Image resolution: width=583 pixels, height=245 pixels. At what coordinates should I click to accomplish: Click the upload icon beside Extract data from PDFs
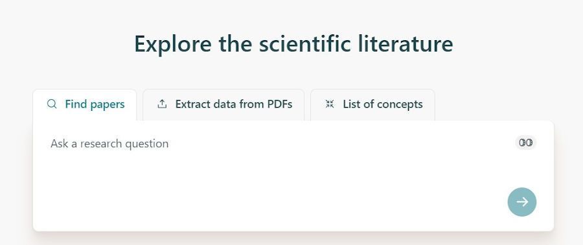coord(162,104)
